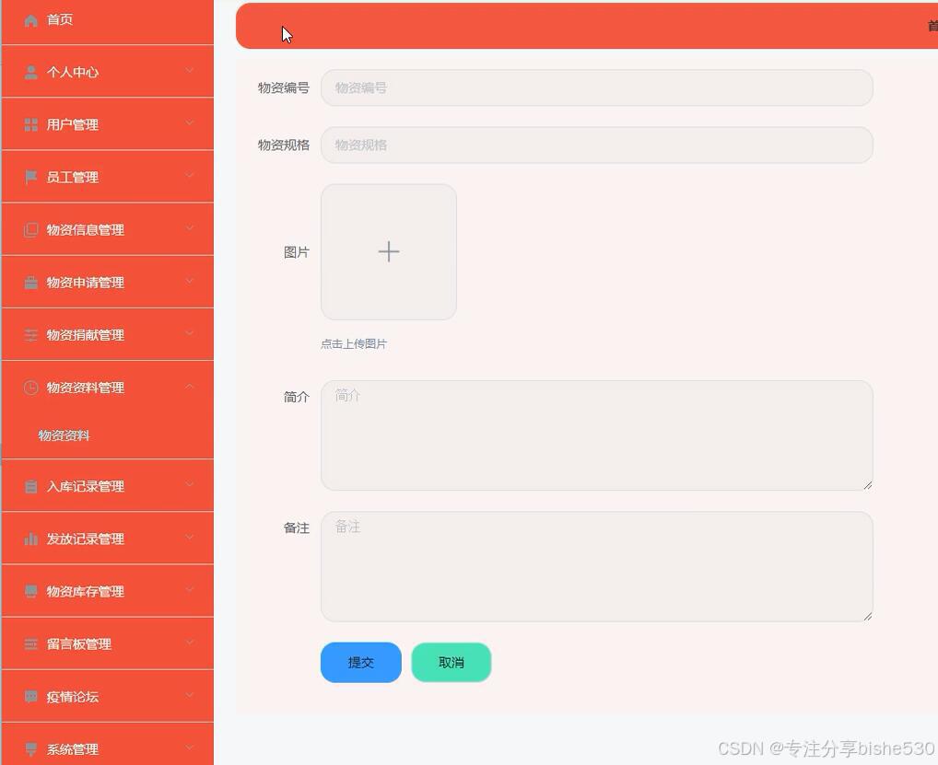The height and width of the screenshot is (765, 938).
Task: Click the sliders icon beside 物资捐献管理
Action: coord(30,335)
